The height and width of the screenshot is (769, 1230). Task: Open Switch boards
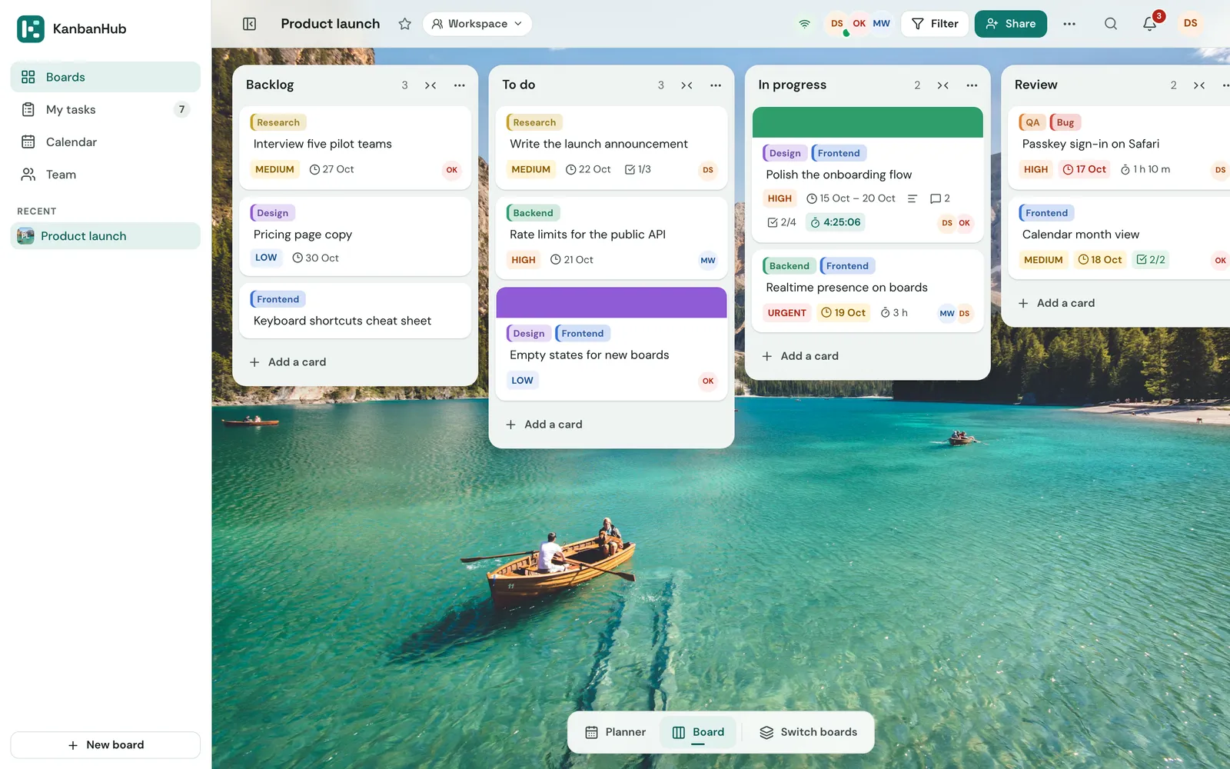808,732
